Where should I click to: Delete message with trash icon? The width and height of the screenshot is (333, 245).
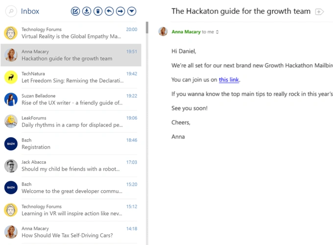(98, 11)
